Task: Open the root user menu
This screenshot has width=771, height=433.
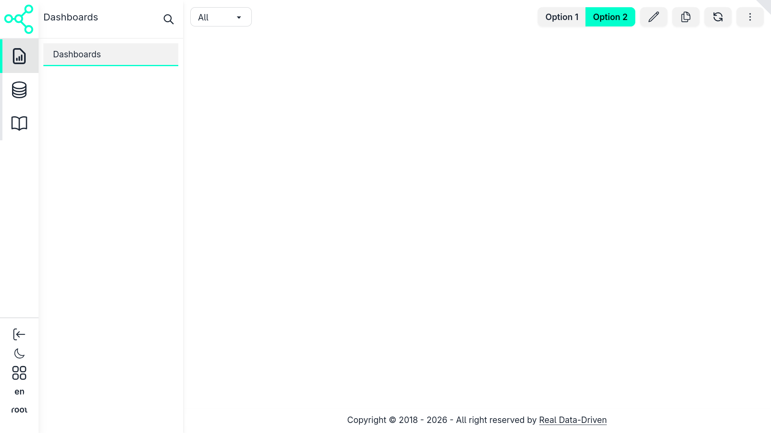Action: (x=19, y=410)
